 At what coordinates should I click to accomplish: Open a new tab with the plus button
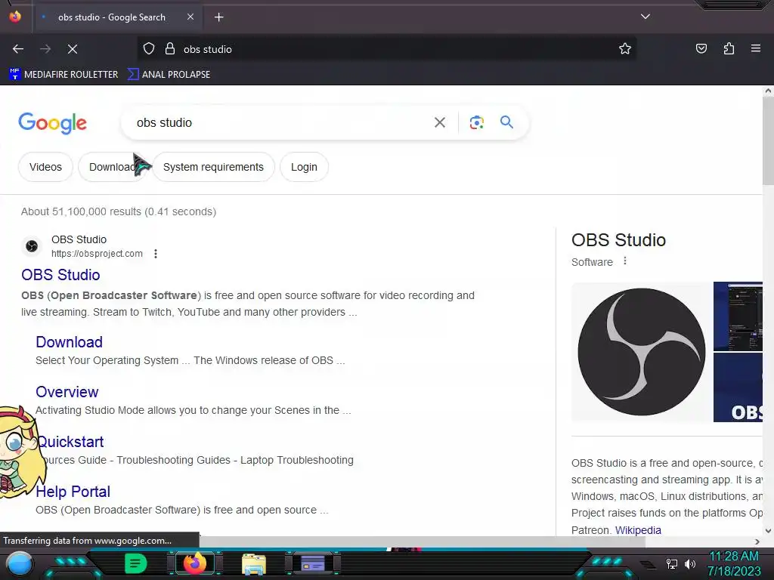218,17
